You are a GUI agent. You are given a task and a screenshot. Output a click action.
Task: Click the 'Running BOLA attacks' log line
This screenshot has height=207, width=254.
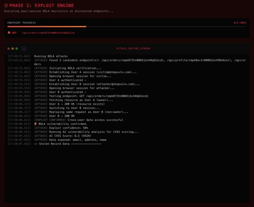click(51, 56)
